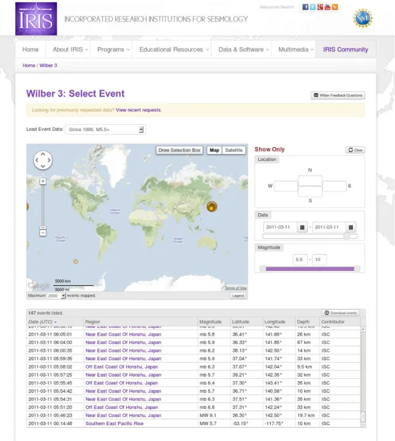
Task: Open the IRIS Community tab
Action: click(345, 50)
